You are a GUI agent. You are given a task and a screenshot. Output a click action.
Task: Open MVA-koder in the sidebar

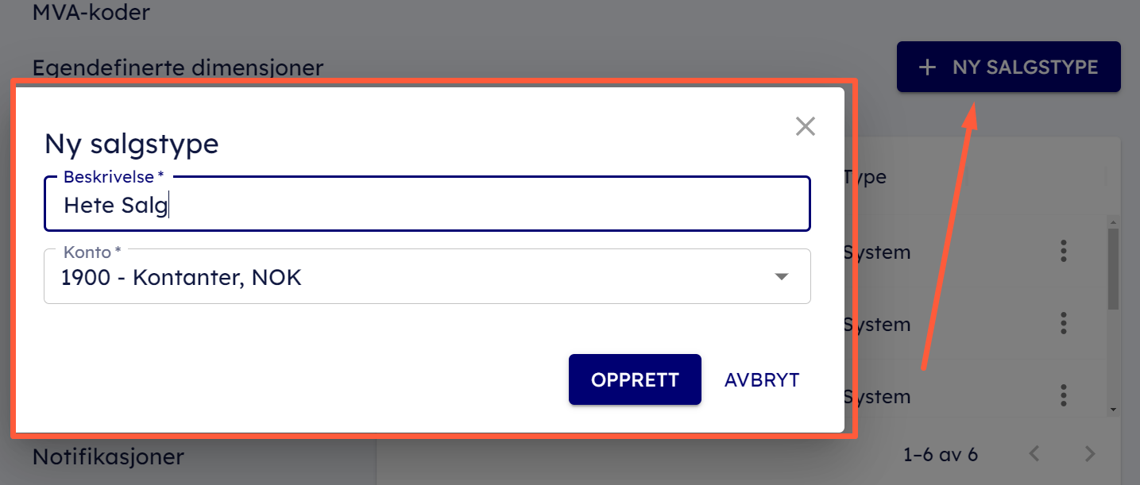(91, 12)
